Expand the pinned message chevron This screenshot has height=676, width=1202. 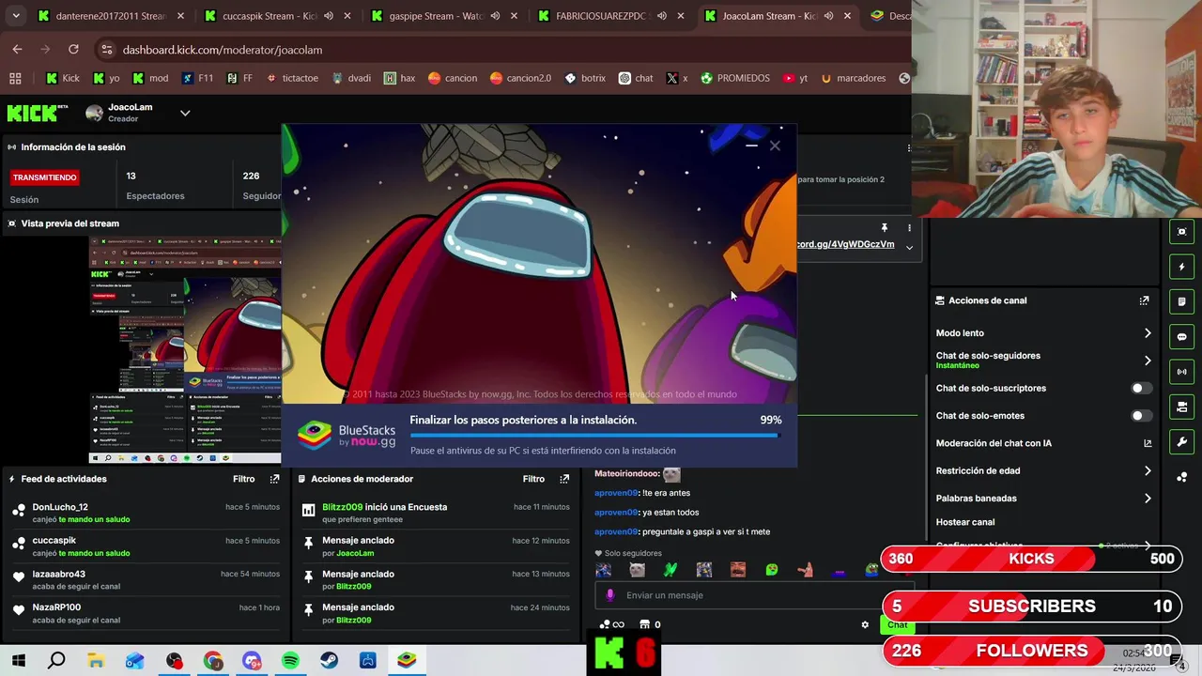pyautogui.click(x=908, y=247)
